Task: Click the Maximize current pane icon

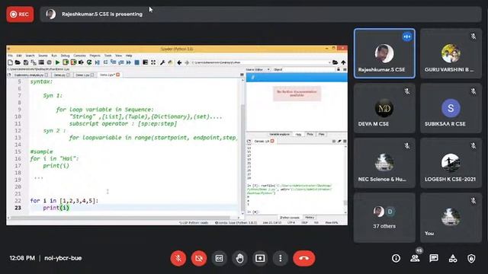Action: pos(145,62)
